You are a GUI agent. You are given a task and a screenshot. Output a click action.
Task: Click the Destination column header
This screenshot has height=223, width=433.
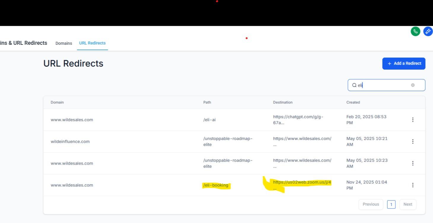click(283, 102)
